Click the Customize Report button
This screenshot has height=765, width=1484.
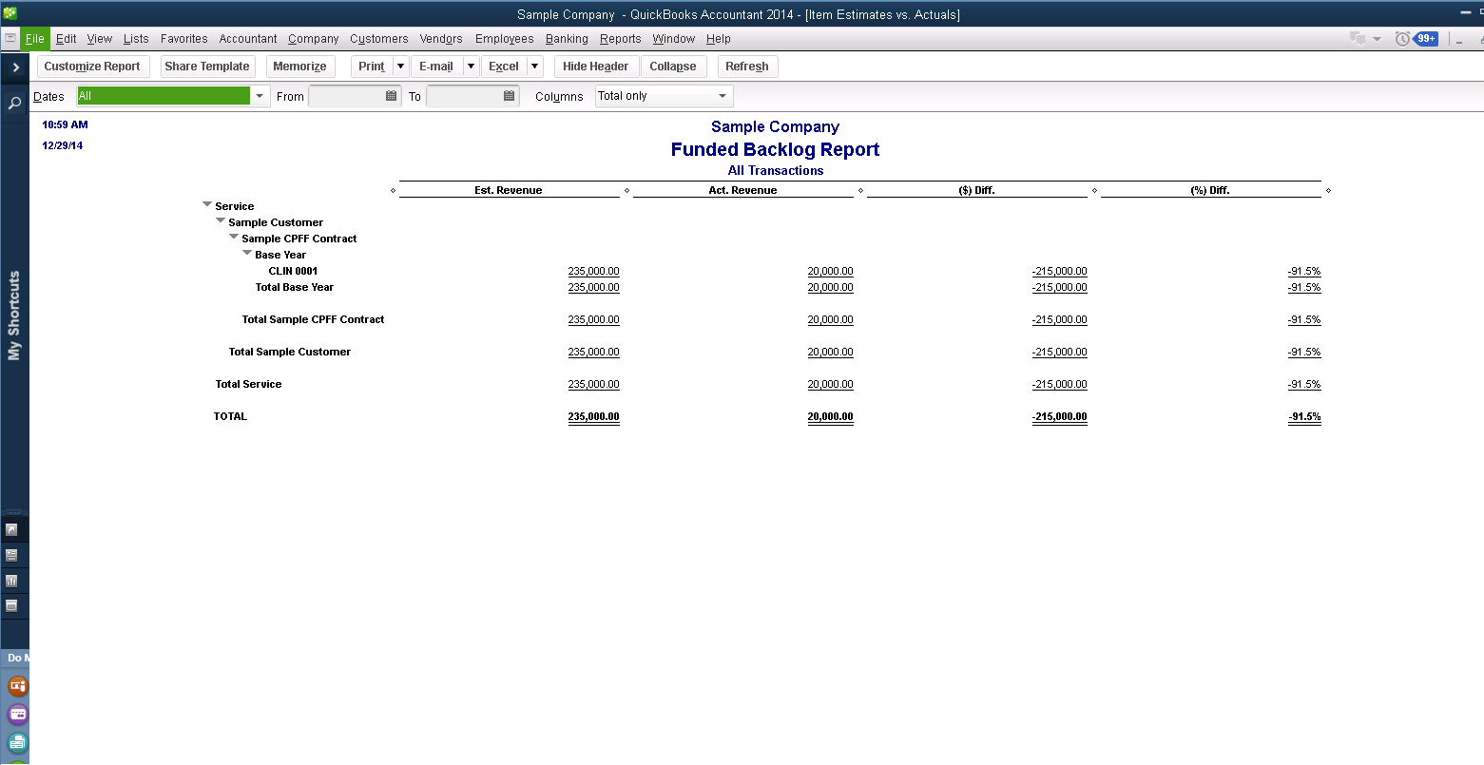[x=92, y=67]
